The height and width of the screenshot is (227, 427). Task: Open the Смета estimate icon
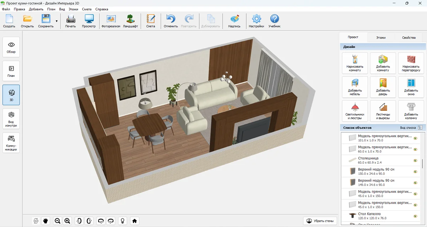click(151, 21)
